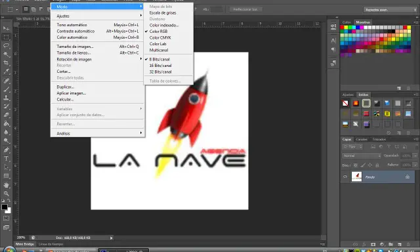Switch to the Ajustes panel tab
Screen dimensions: 420x252
pos(348,94)
